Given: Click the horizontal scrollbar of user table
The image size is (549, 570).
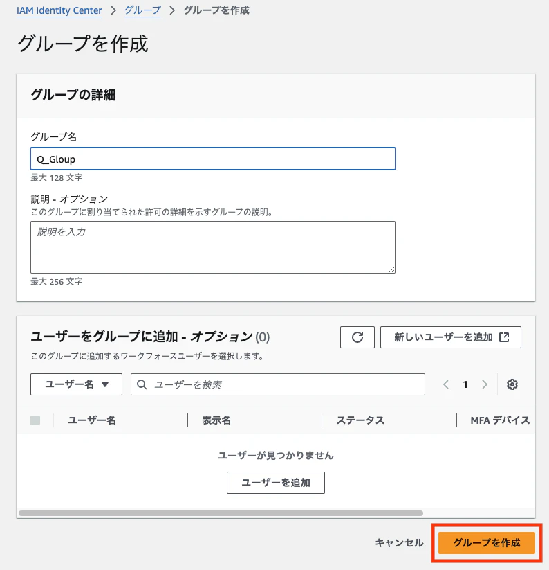Looking at the screenshot, I should coord(221,513).
